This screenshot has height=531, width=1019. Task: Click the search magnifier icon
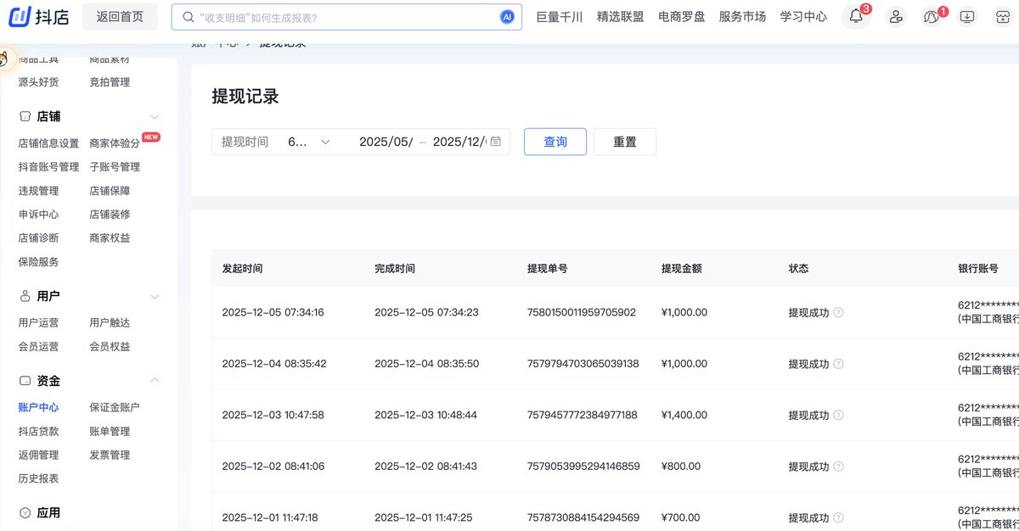tap(188, 16)
